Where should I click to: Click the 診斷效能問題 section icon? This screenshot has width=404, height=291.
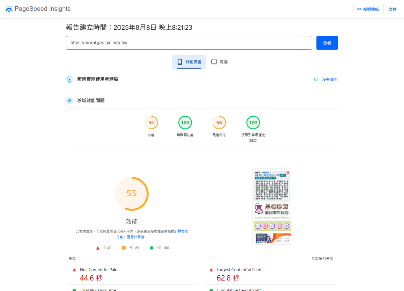click(x=70, y=100)
